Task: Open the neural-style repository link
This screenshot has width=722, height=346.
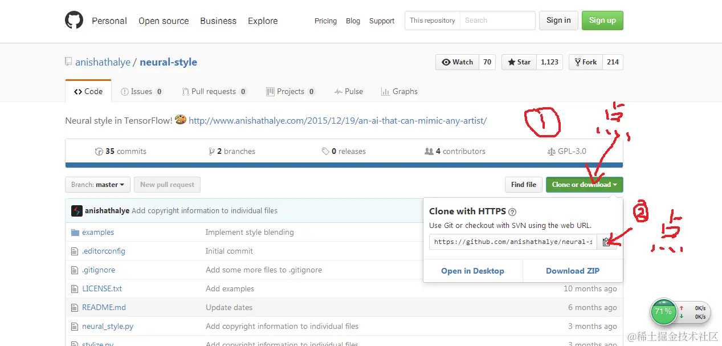Action: point(169,62)
